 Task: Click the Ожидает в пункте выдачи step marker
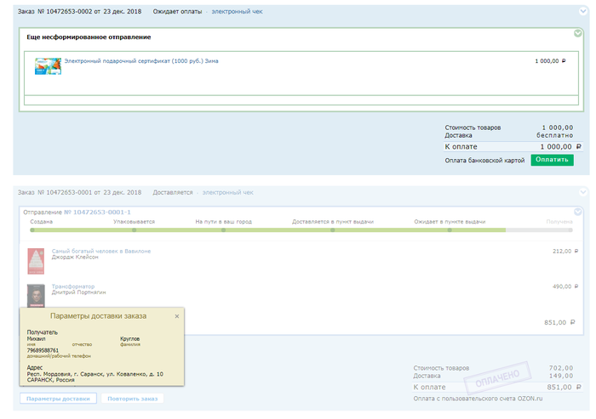(x=450, y=229)
